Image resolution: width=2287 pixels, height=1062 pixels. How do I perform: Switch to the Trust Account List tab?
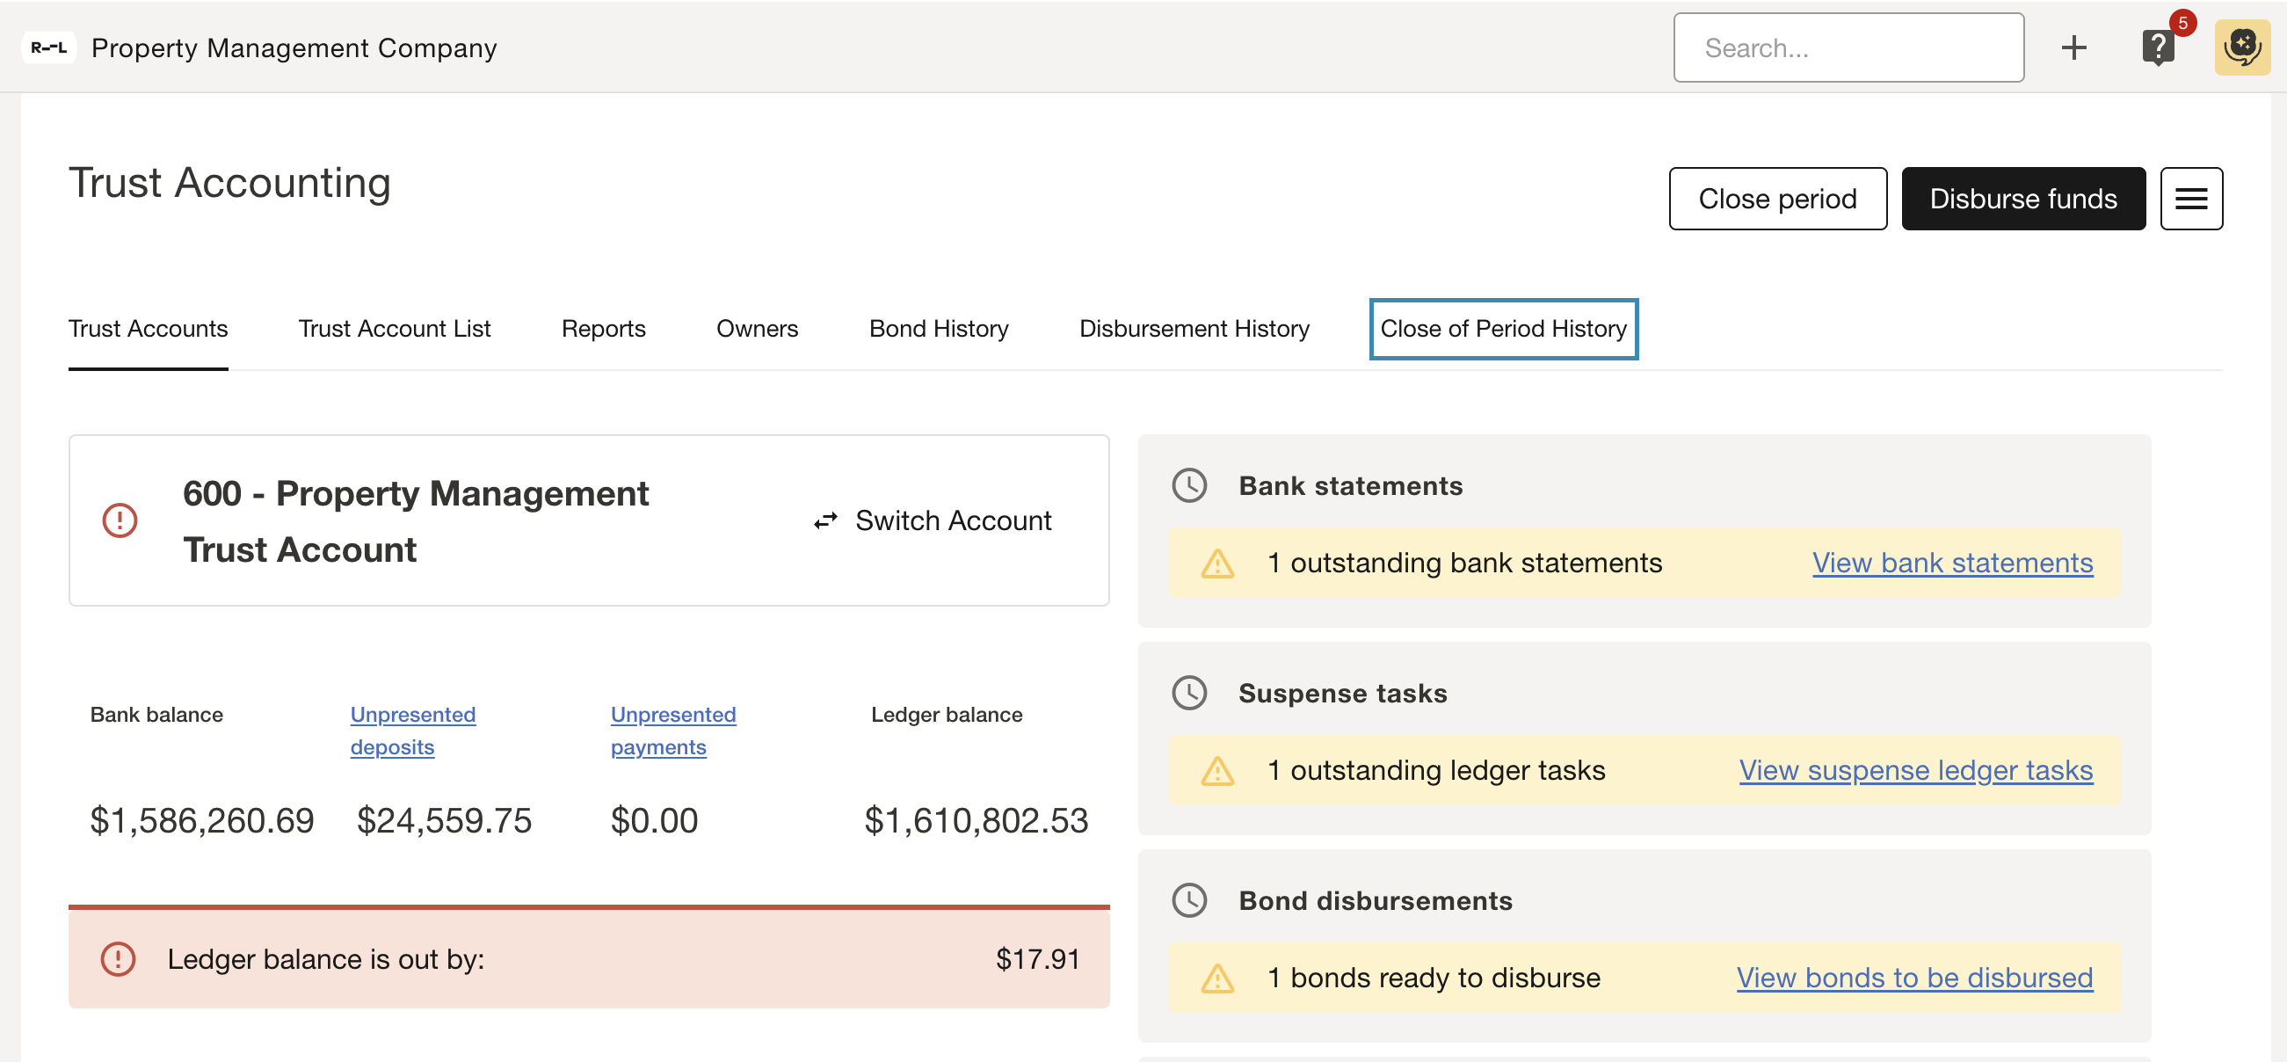[394, 330]
